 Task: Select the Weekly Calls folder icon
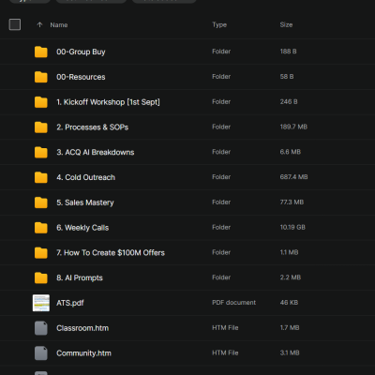(x=41, y=228)
